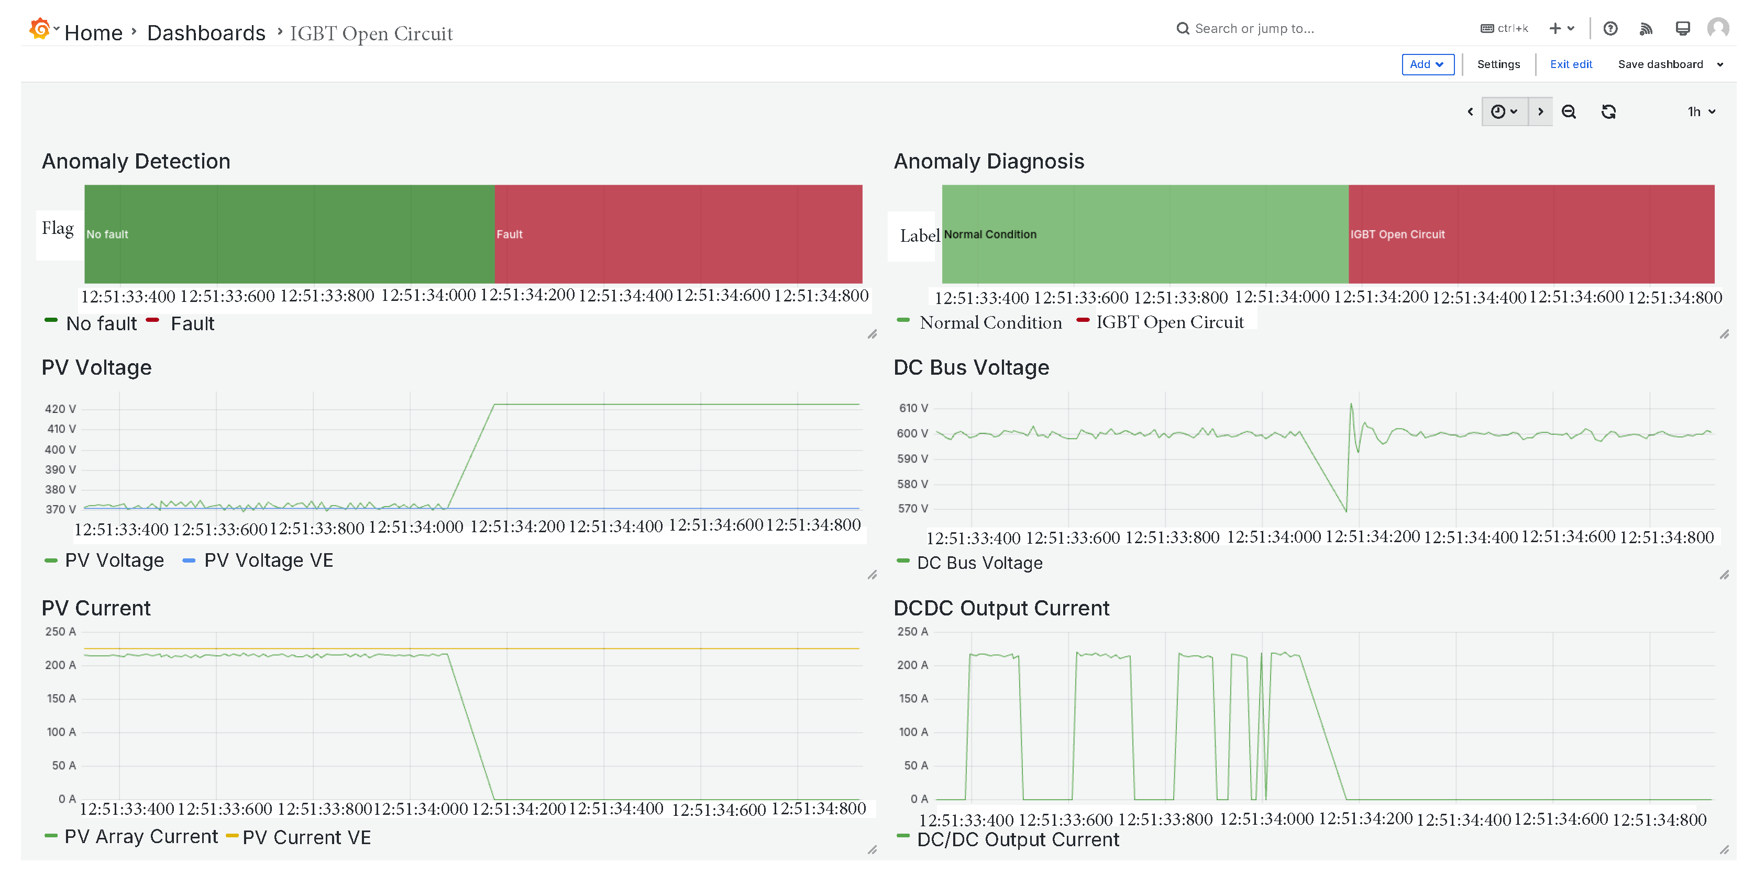The height and width of the screenshot is (875, 1754).
Task: Open dashboard Settings
Action: coord(1498,65)
